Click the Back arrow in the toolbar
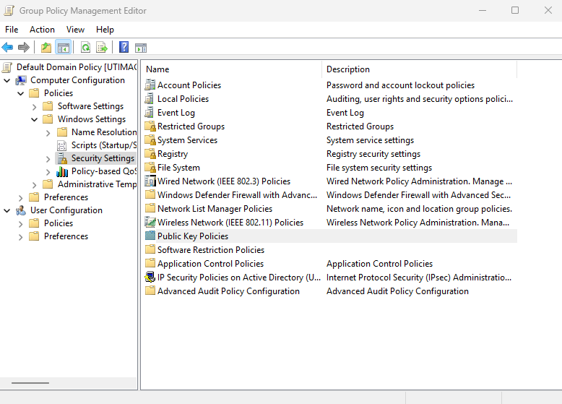The height and width of the screenshot is (404, 562). 8,48
